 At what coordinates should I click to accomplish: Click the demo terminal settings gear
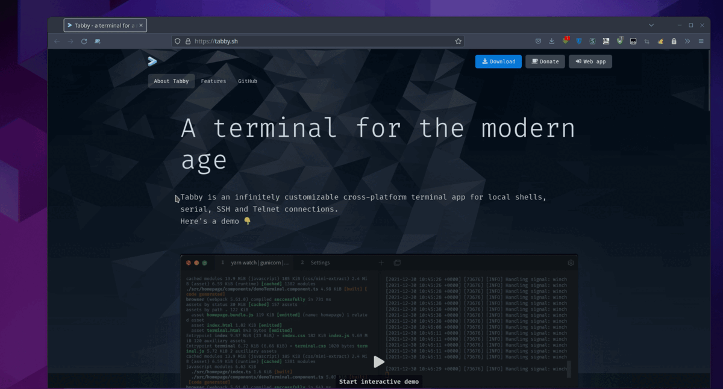pyautogui.click(x=571, y=263)
